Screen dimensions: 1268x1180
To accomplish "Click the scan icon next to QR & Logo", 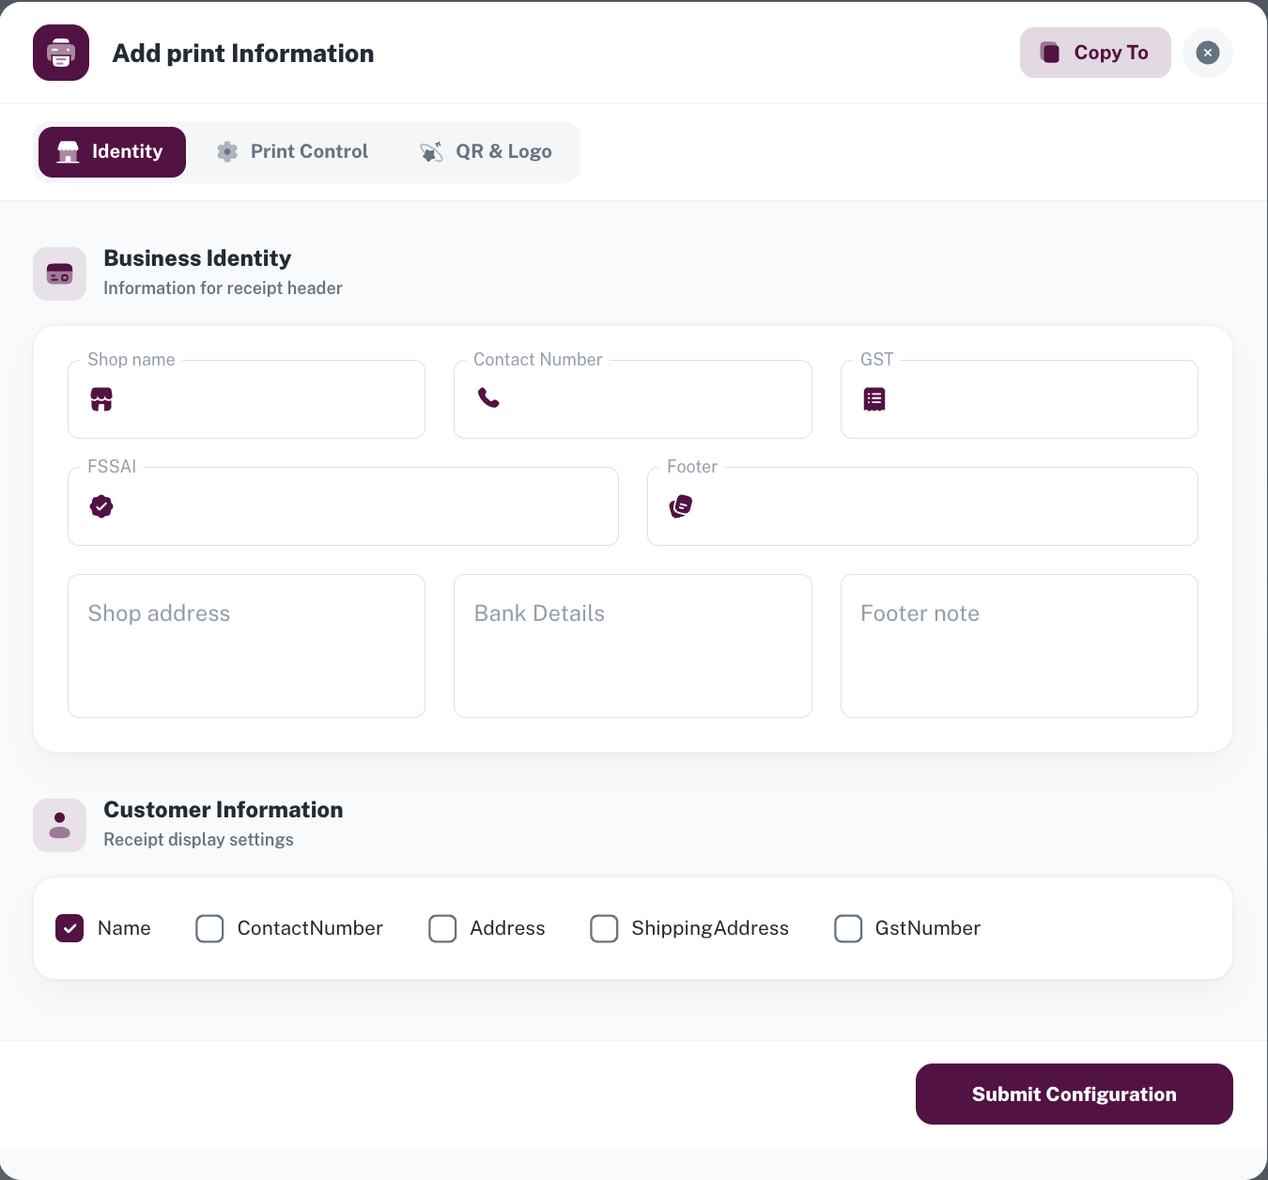I will pyautogui.click(x=431, y=151).
